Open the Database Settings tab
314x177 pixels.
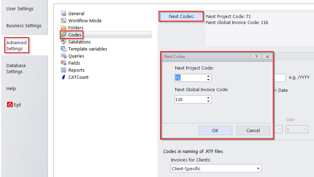16,68
